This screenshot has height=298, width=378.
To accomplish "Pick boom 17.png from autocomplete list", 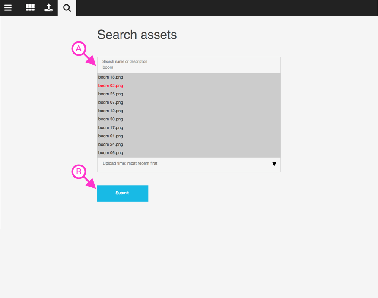I will [x=189, y=128].
